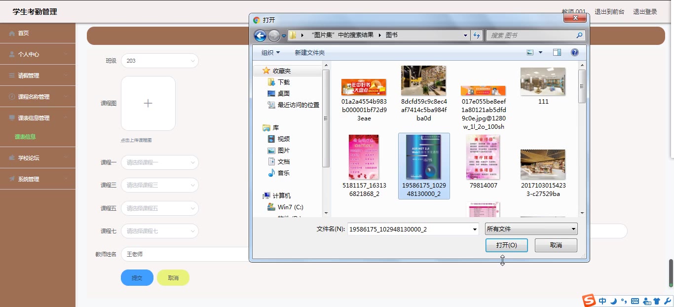Select 下载 folder in navigation pane
The width and height of the screenshot is (674, 307).
(x=279, y=82)
